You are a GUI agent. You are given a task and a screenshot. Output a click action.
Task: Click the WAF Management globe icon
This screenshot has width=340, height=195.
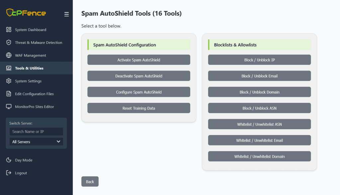pyautogui.click(x=9, y=55)
